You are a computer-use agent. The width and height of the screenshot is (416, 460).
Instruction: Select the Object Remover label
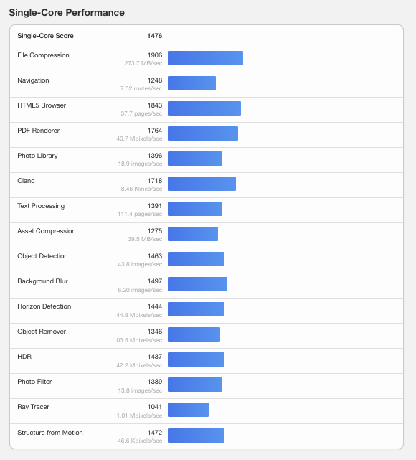coord(42,332)
